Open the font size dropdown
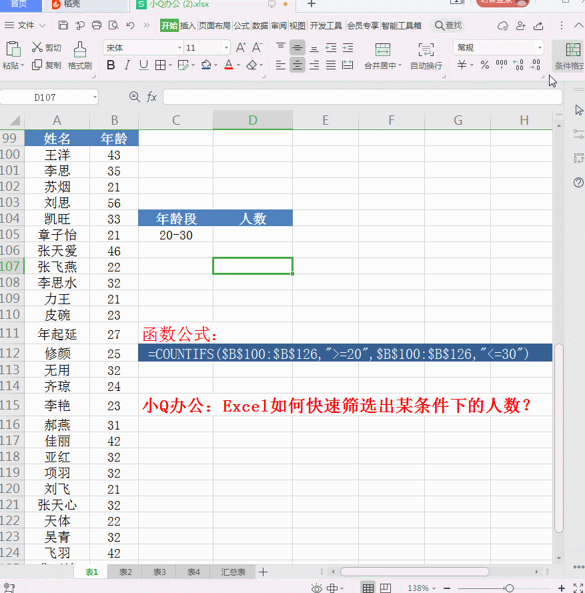Screen dimensions: 585x593 pos(226,47)
